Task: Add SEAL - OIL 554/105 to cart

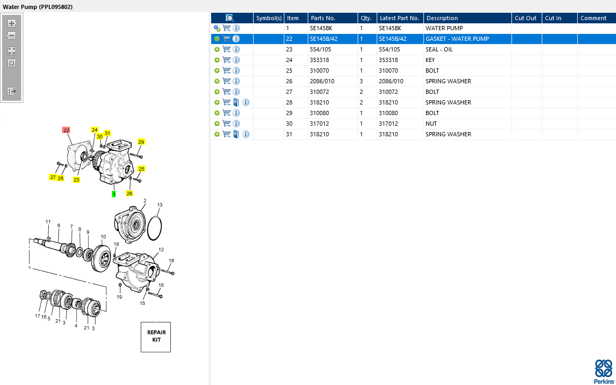Action: pos(227,49)
